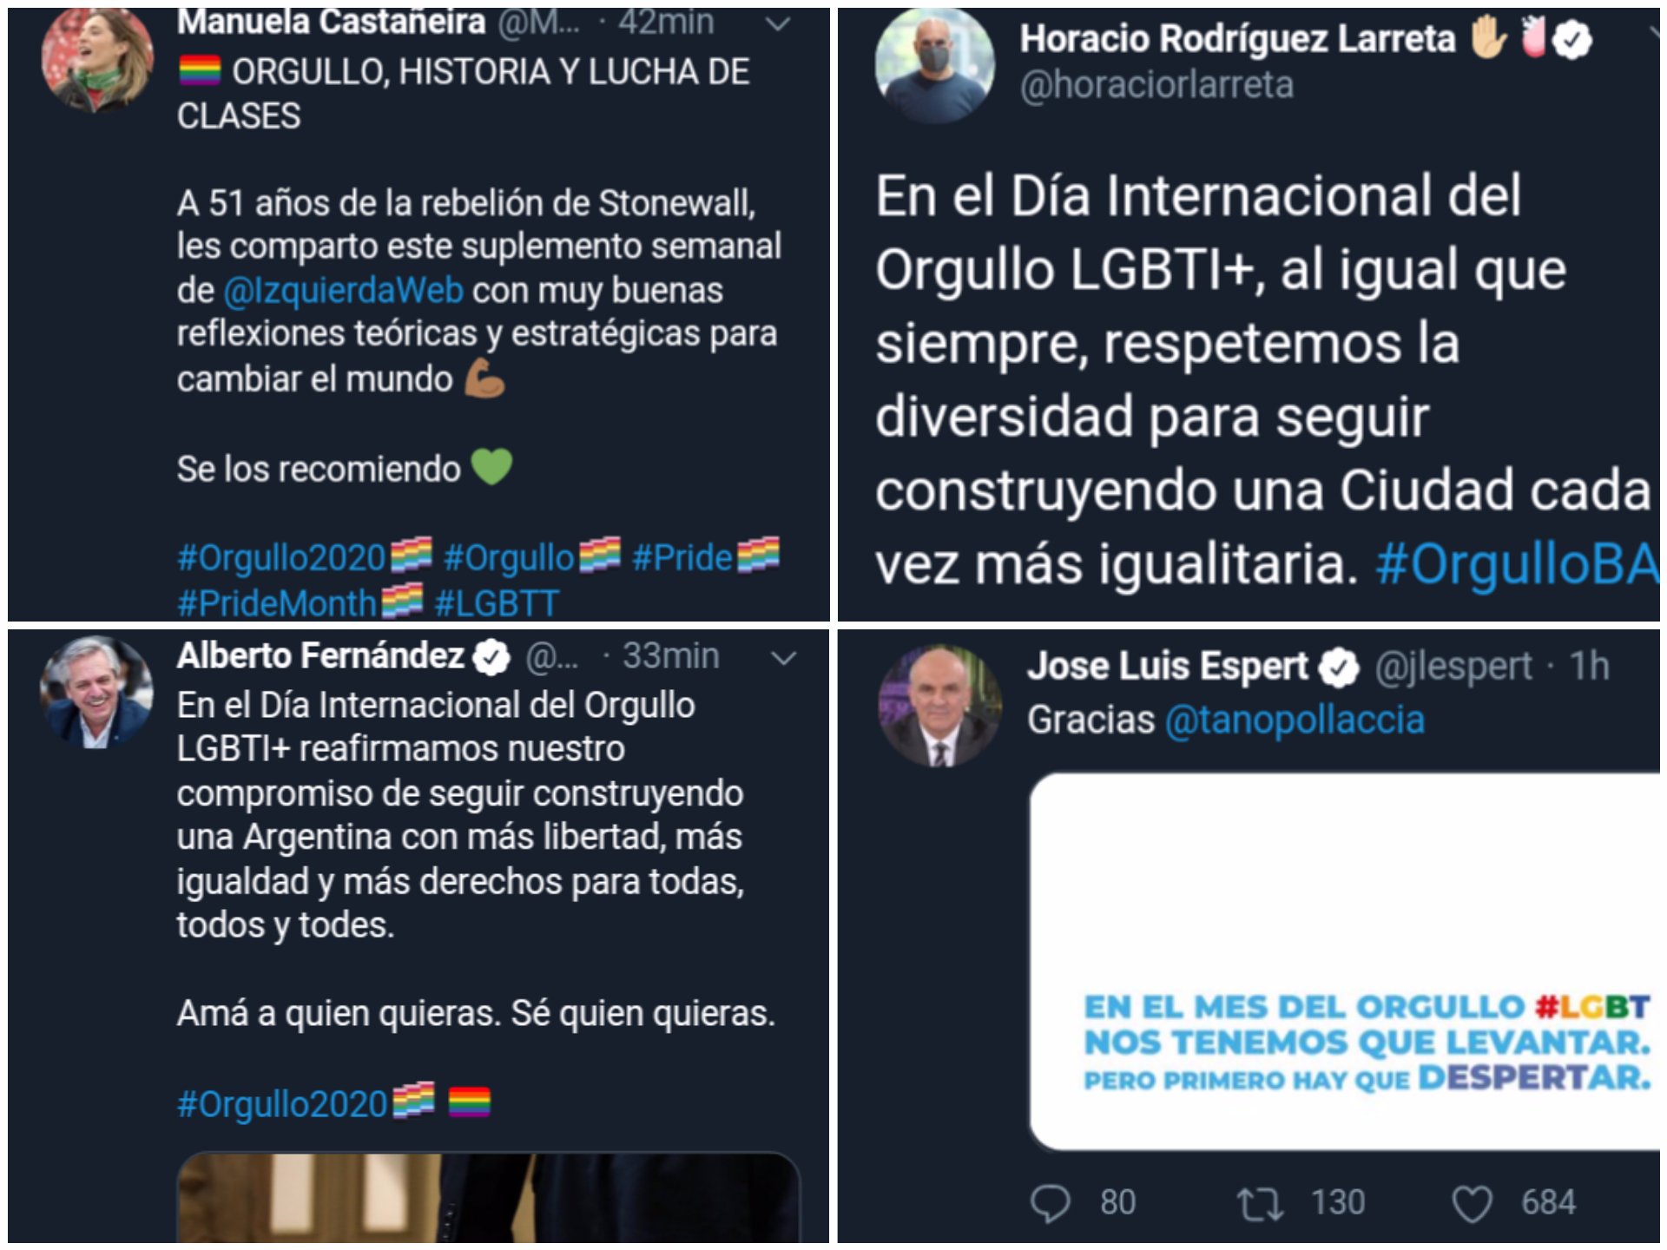Click the #LGBTT hashtag
The width and height of the screenshot is (1667, 1250).
click(497, 603)
